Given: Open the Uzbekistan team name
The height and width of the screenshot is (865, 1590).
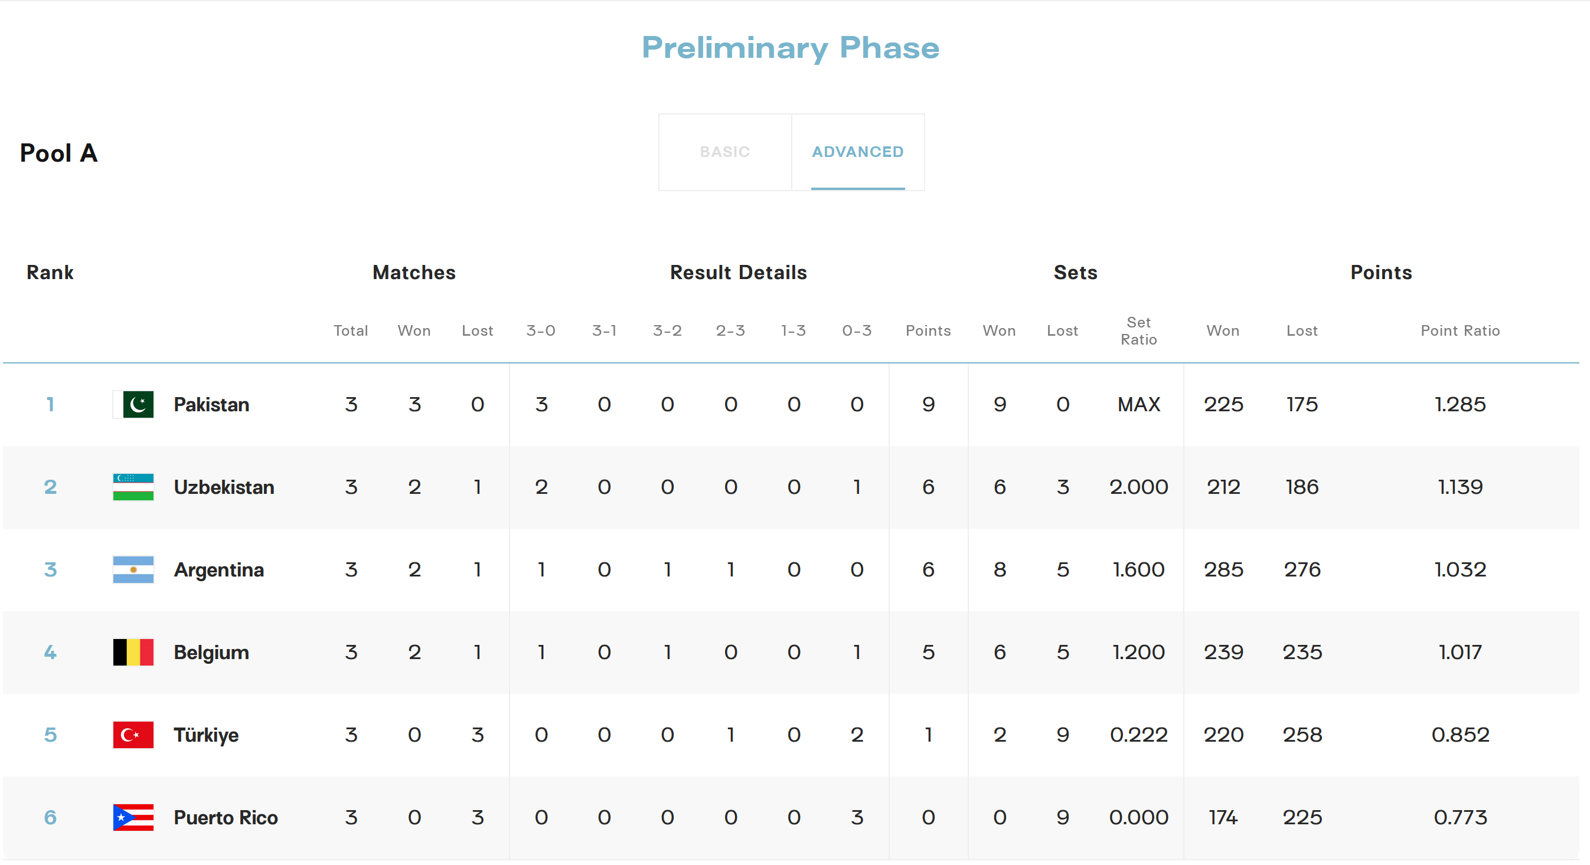Looking at the screenshot, I should (x=223, y=487).
